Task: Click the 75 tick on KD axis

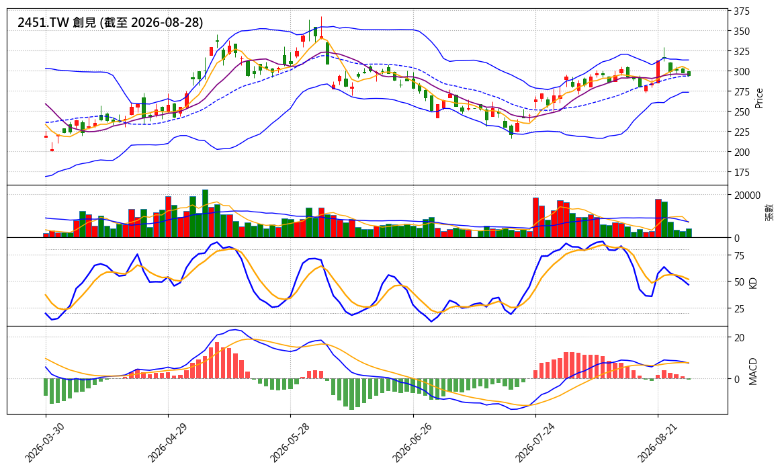Action: pos(739,256)
